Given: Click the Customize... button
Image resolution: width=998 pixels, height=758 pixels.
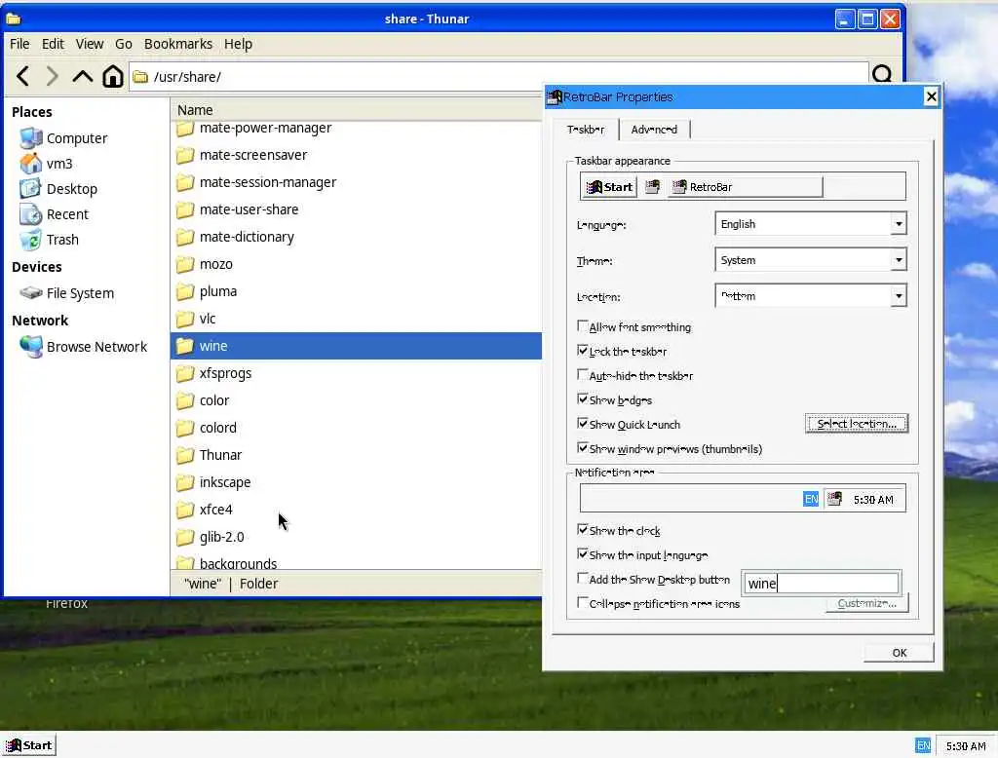Looking at the screenshot, I should click(x=866, y=603).
